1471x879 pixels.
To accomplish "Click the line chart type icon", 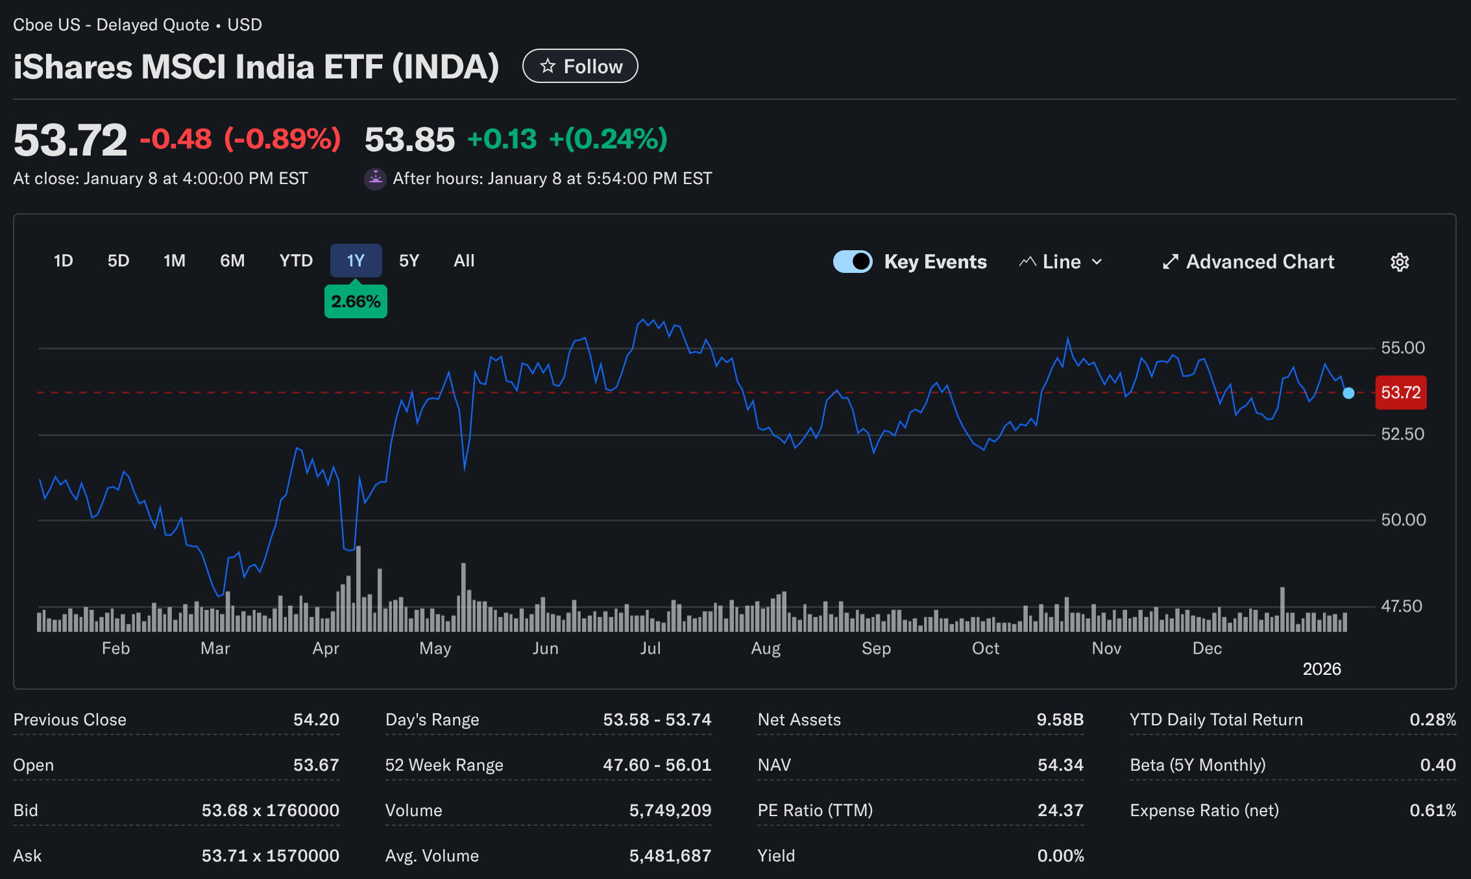I will coord(1027,262).
